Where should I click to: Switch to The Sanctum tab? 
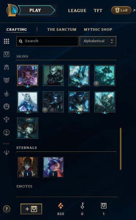point(62,29)
